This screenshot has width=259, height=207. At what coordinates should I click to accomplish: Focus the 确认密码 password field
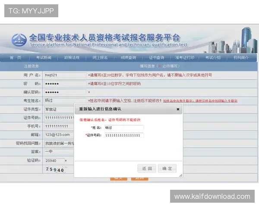point(65,92)
